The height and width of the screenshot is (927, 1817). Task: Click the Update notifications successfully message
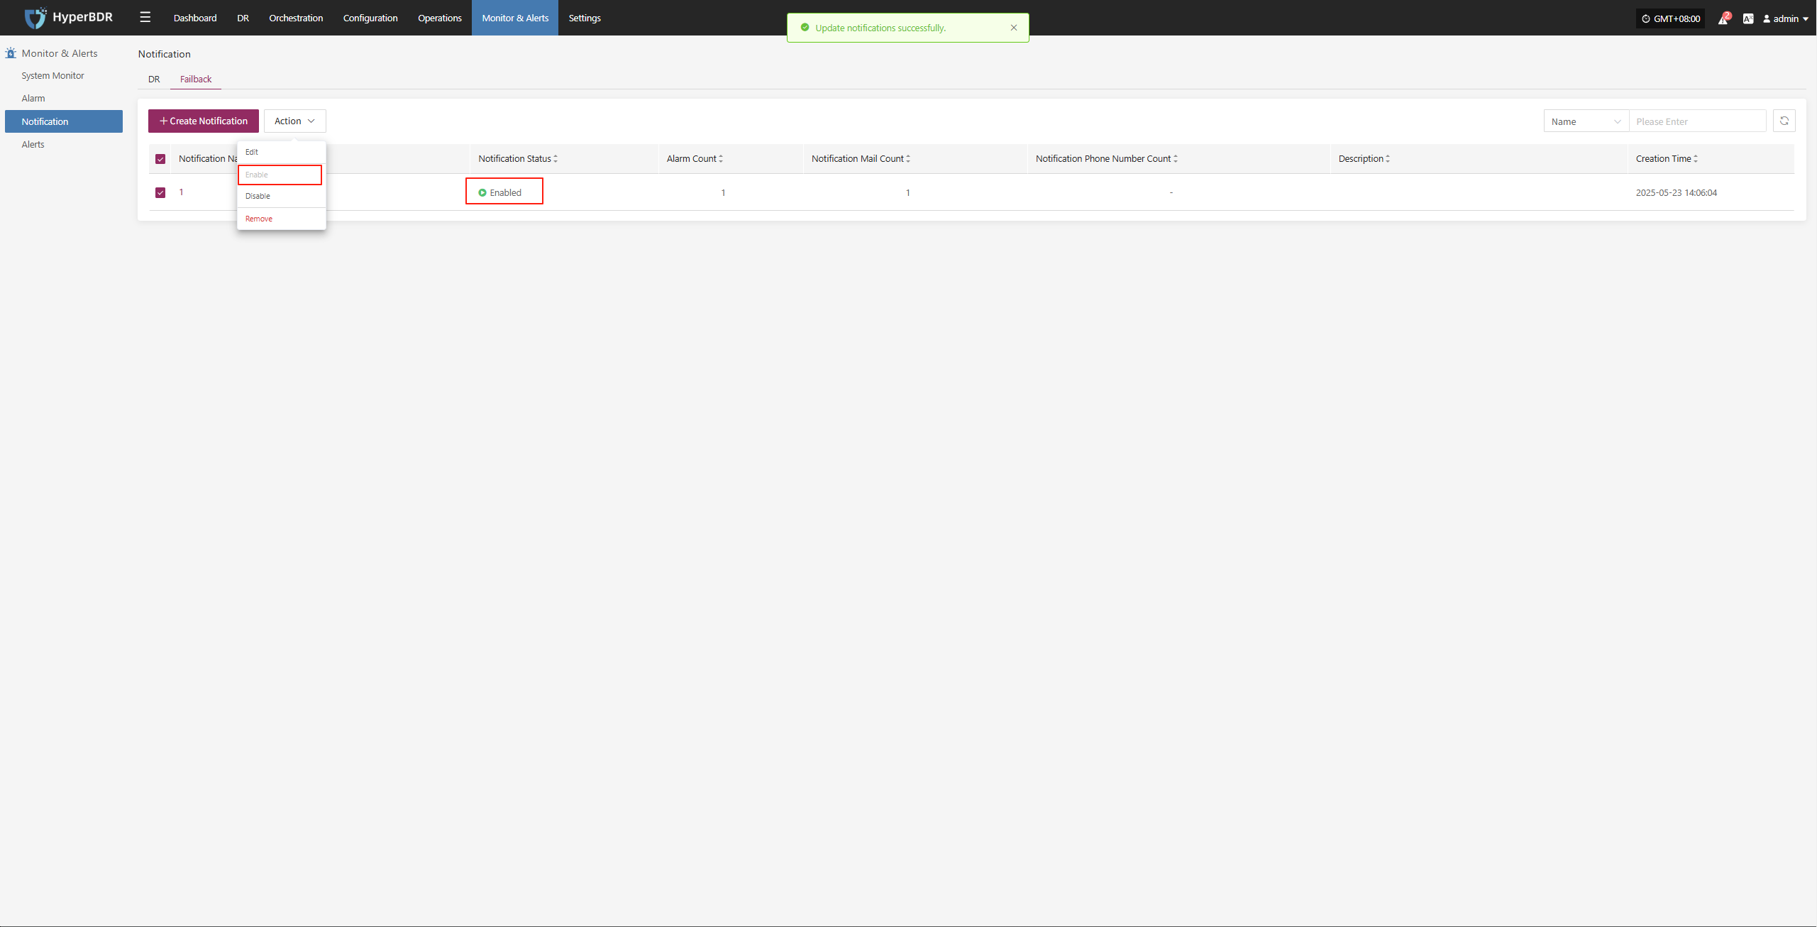880,28
